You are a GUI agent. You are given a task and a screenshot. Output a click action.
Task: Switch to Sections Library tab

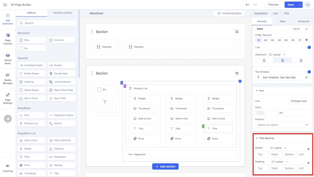point(63,13)
